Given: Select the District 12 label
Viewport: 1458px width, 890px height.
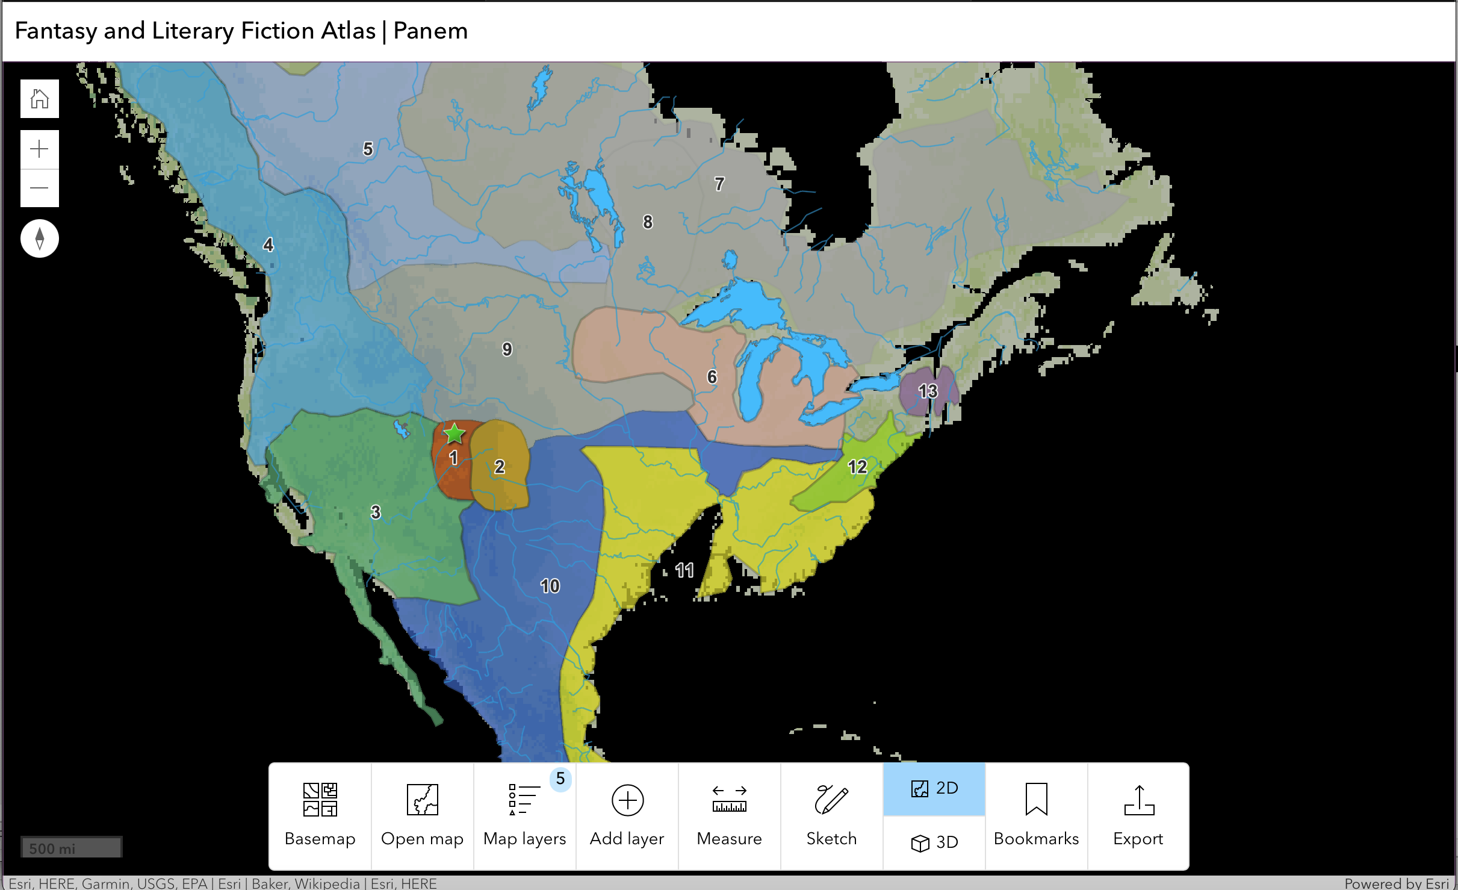Looking at the screenshot, I should pos(857,467).
